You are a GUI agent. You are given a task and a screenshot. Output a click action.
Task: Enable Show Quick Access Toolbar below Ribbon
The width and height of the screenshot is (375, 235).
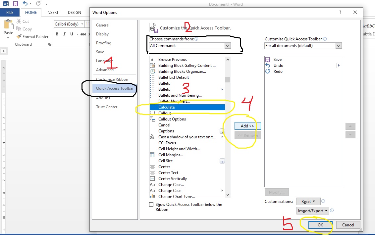[151, 205]
